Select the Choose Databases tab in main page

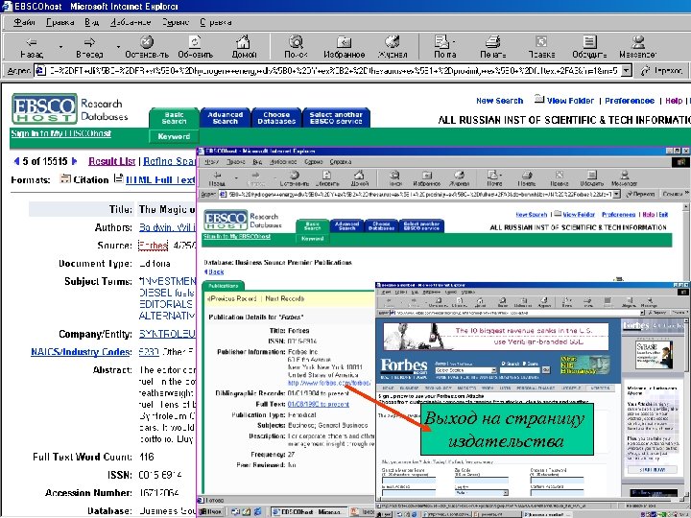[x=276, y=118]
